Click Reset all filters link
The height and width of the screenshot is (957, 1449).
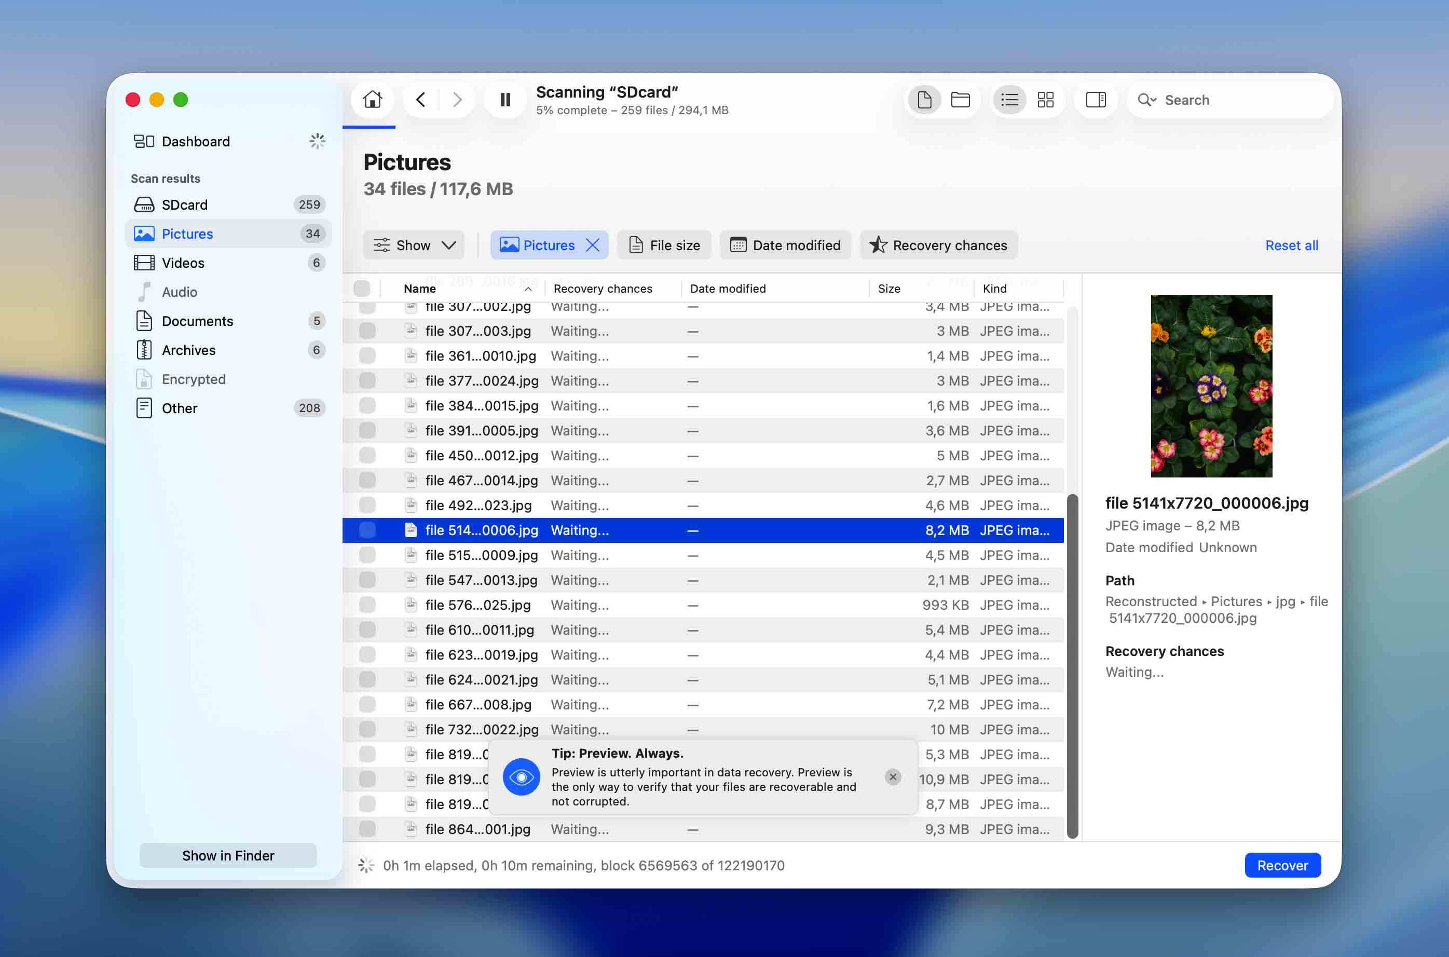[x=1291, y=245]
